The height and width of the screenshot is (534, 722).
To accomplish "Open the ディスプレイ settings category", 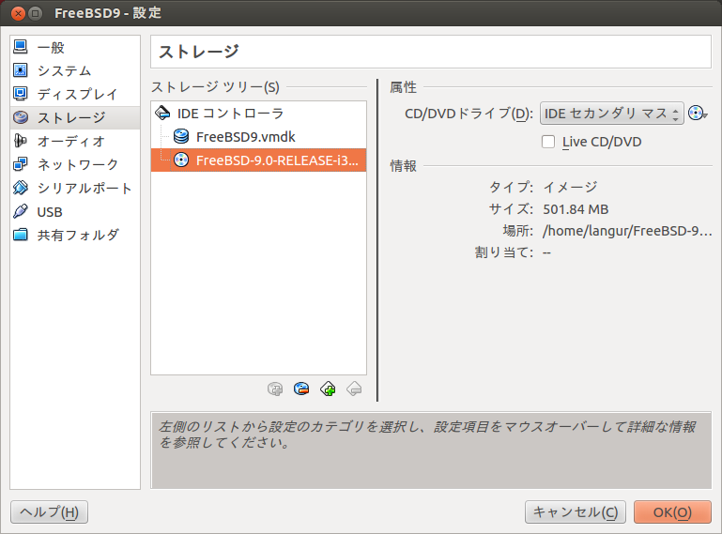I will click(75, 94).
